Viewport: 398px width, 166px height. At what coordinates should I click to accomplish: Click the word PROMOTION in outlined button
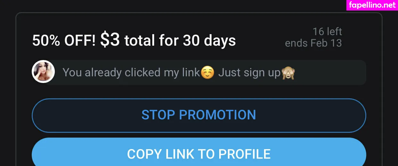(x=217, y=115)
